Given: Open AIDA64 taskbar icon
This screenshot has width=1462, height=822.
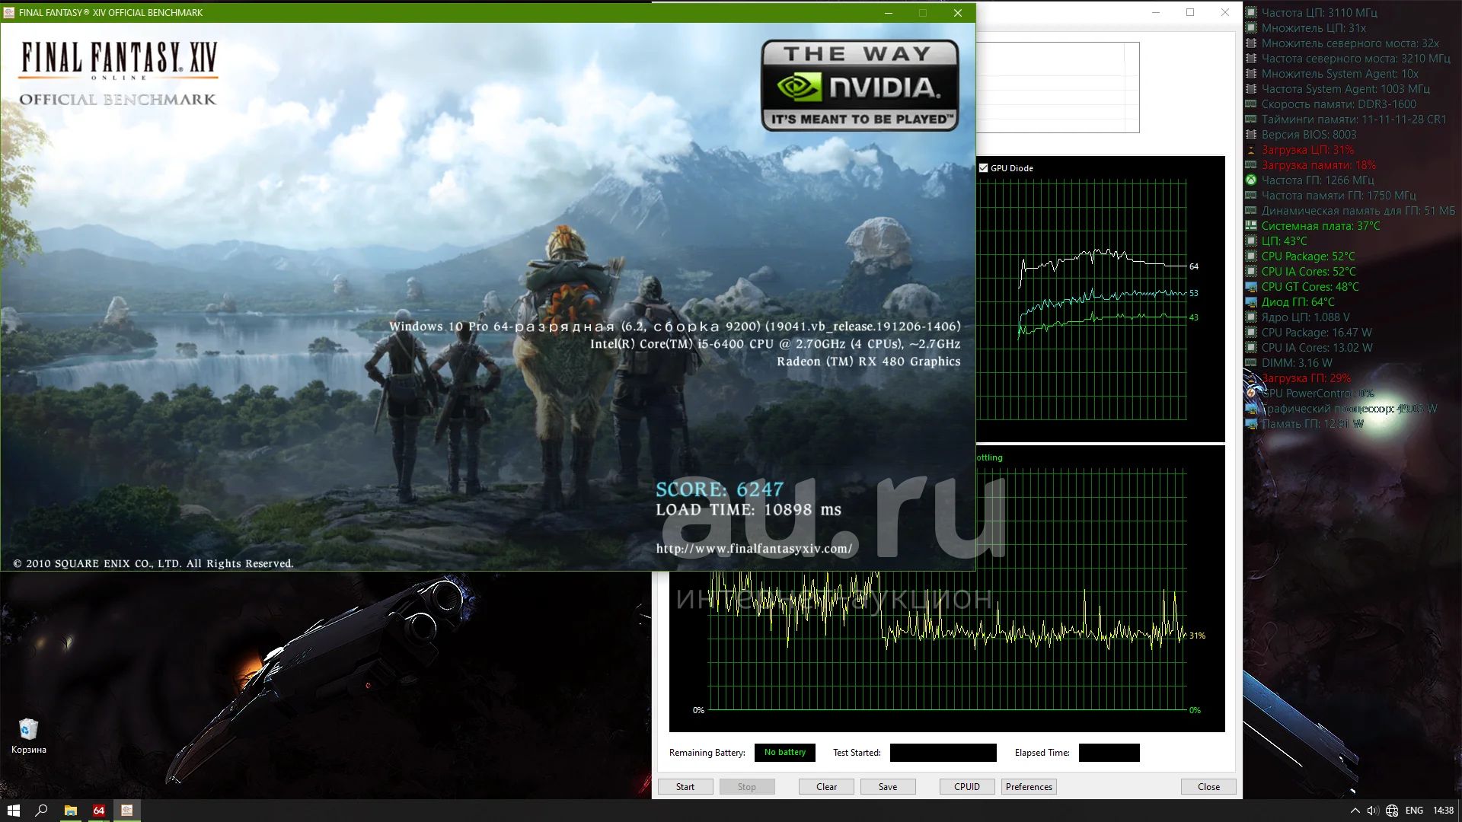Looking at the screenshot, I should [98, 811].
